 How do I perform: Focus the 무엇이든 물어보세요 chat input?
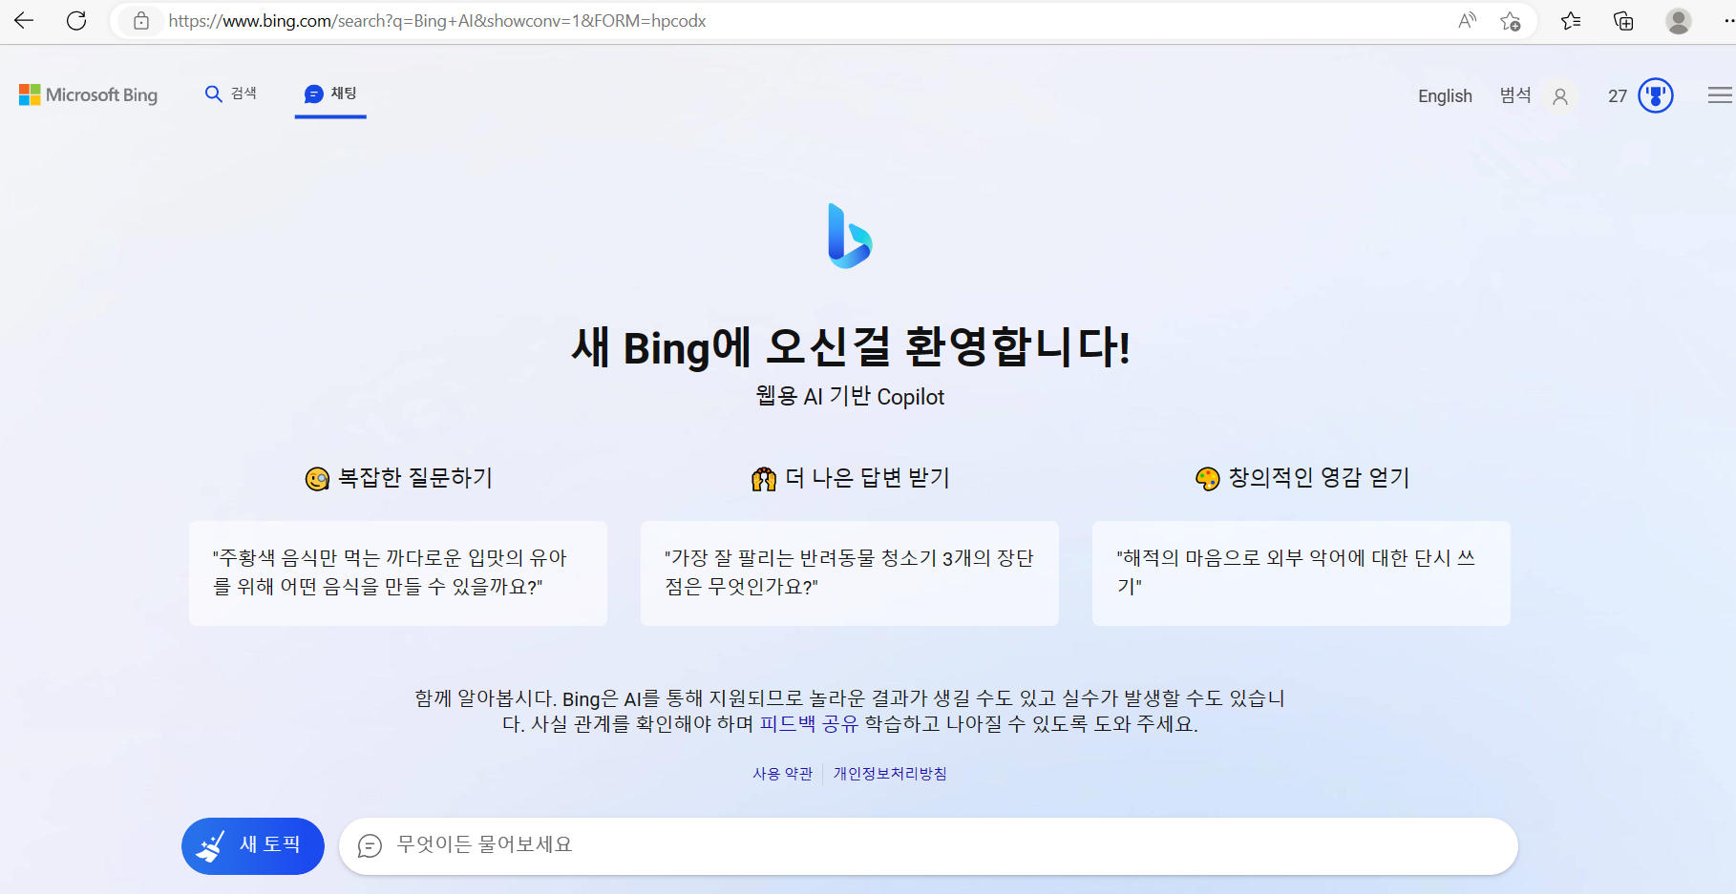(928, 846)
